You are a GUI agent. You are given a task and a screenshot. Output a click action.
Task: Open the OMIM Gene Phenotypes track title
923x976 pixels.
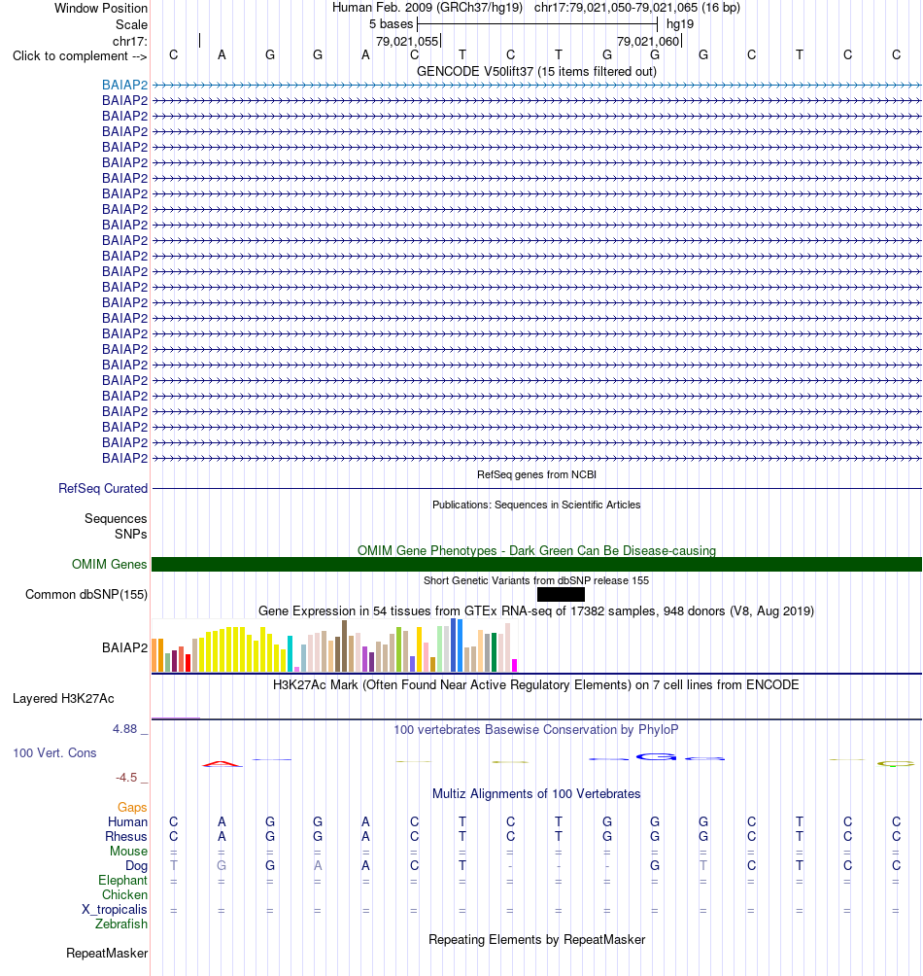536,551
